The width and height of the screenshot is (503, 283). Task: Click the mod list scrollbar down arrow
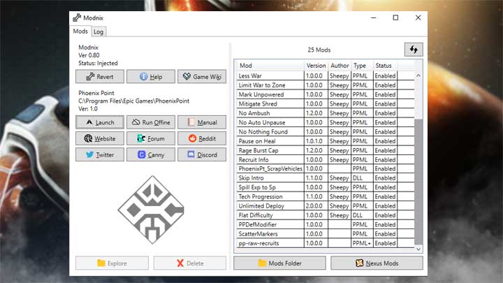(418, 248)
